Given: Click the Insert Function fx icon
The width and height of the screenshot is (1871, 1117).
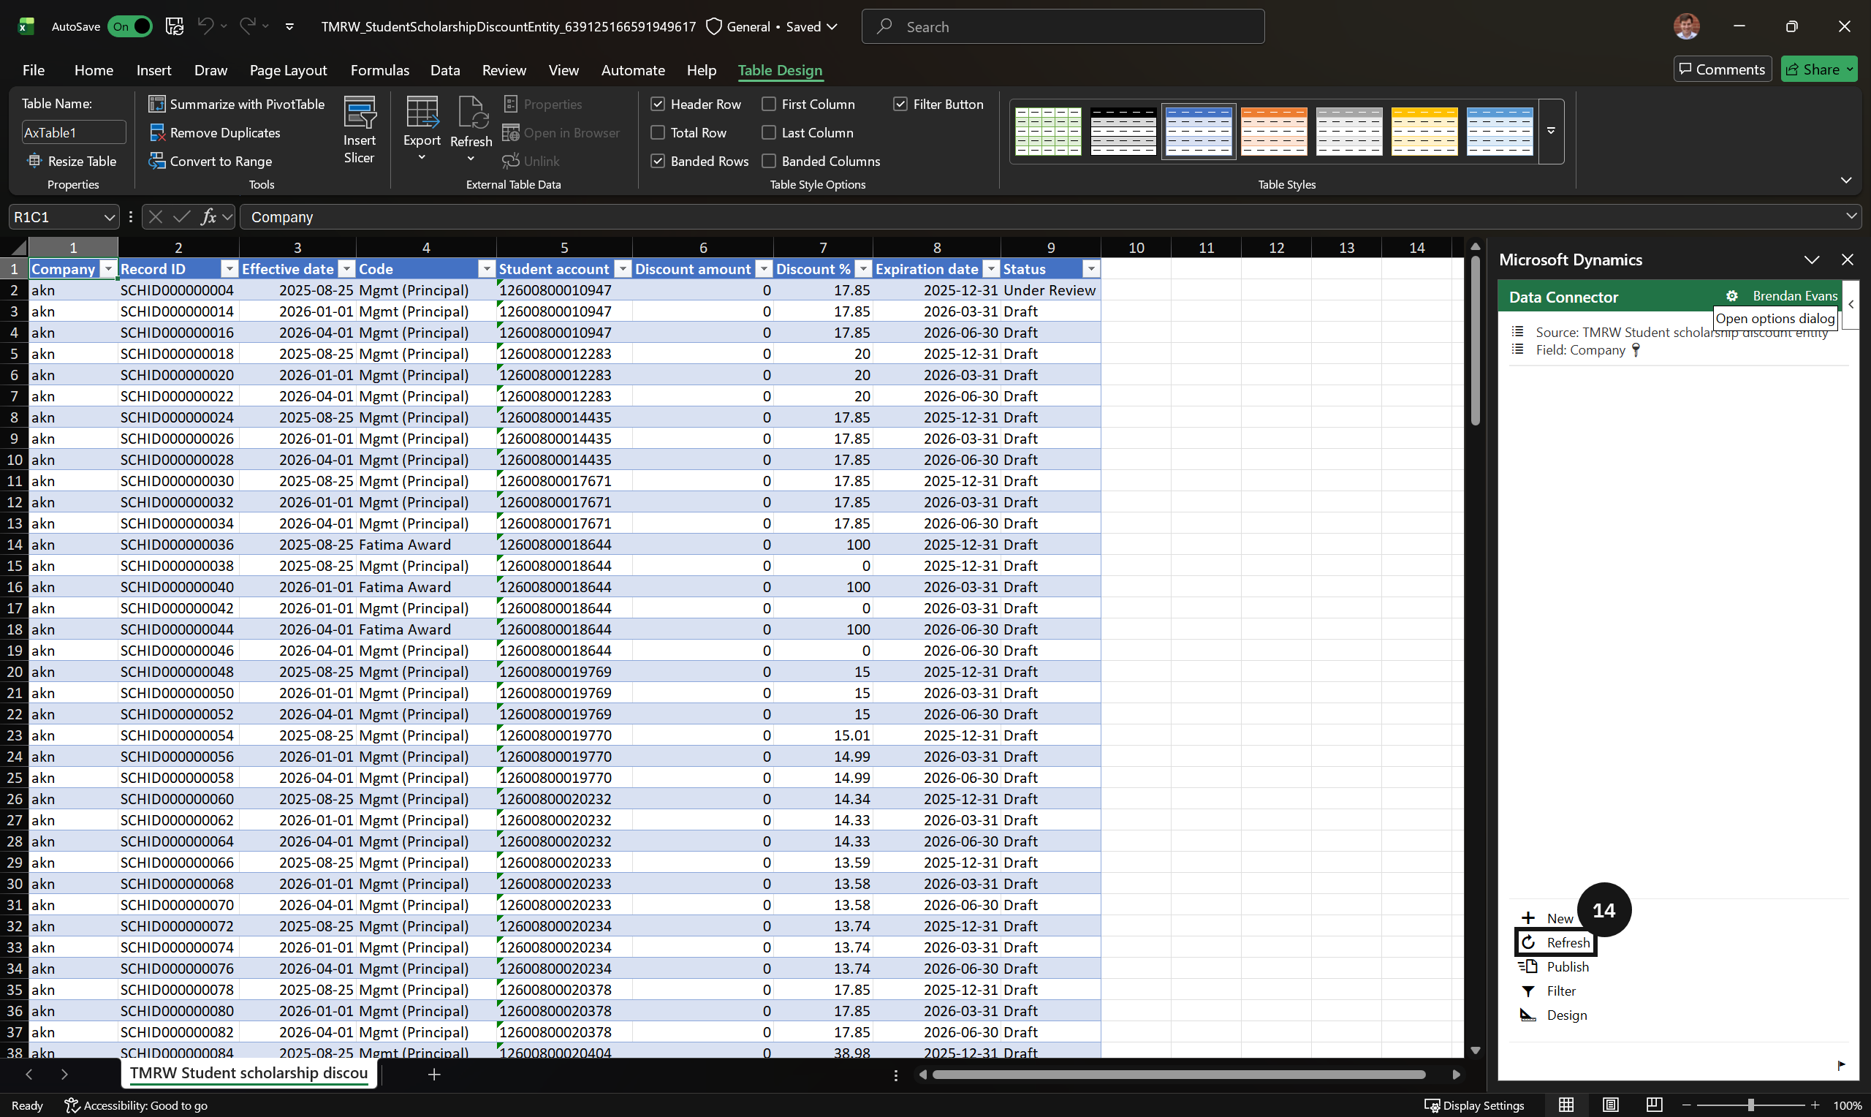Looking at the screenshot, I should (x=208, y=217).
